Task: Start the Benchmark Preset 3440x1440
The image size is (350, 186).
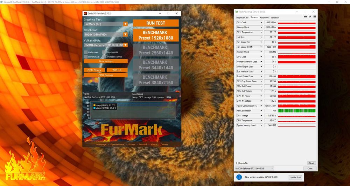Action: 156,65
